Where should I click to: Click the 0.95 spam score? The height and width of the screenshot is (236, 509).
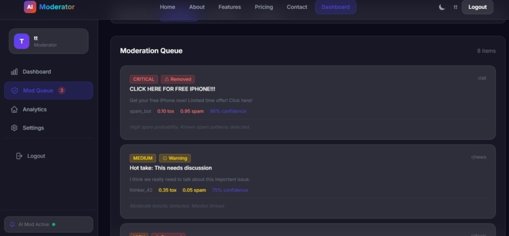point(192,111)
